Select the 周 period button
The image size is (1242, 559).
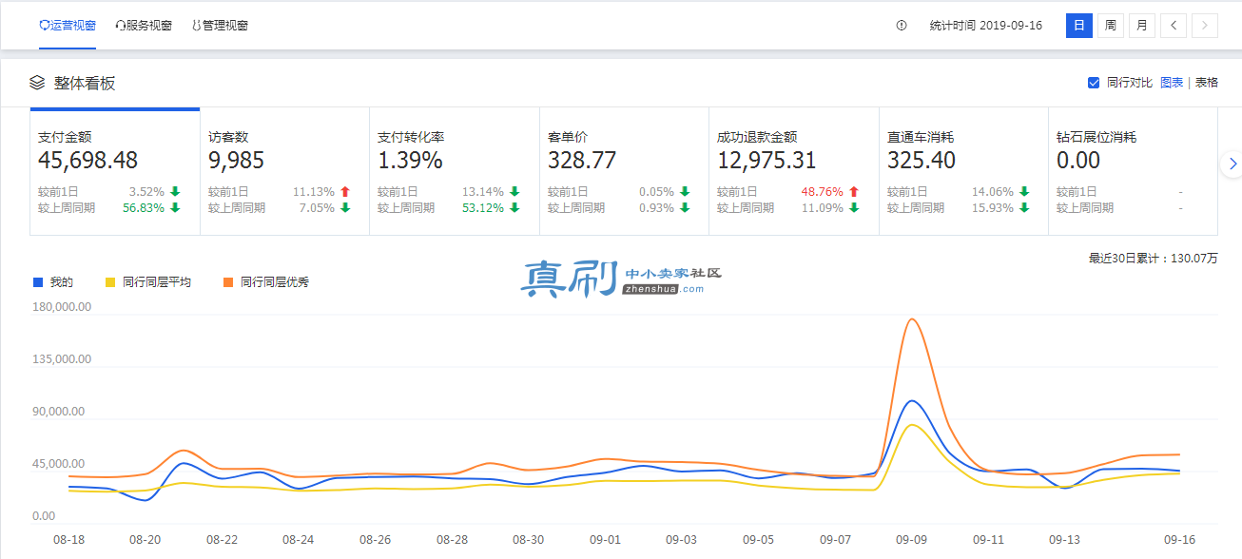click(x=1110, y=26)
